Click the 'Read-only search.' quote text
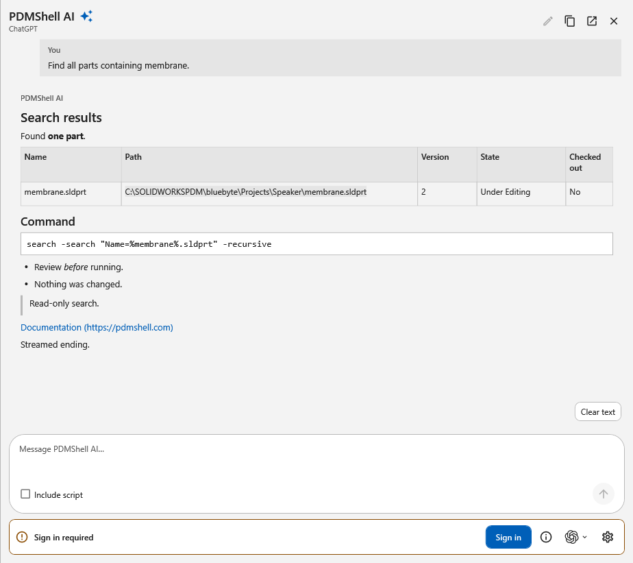Screen dimensions: 633x563 (64, 304)
